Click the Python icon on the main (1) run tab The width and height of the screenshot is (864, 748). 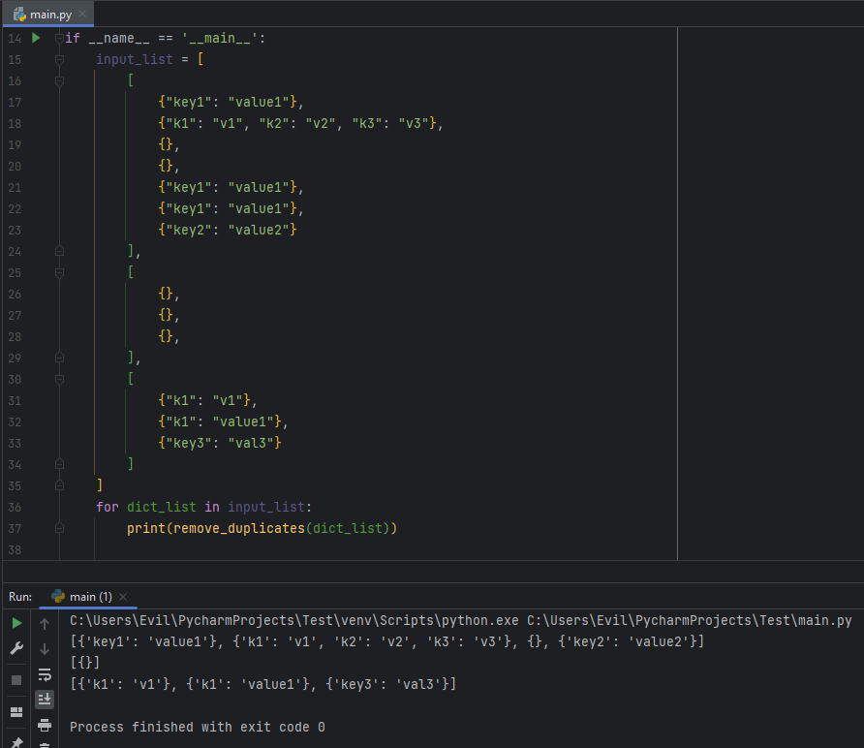click(x=58, y=597)
